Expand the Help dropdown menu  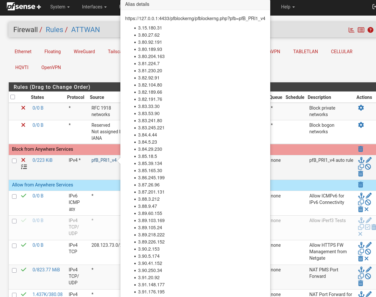click(288, 7)
